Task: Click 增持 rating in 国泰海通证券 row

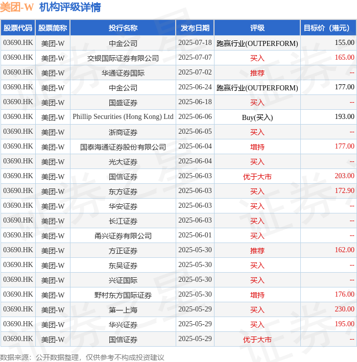Action: (257, 147)
